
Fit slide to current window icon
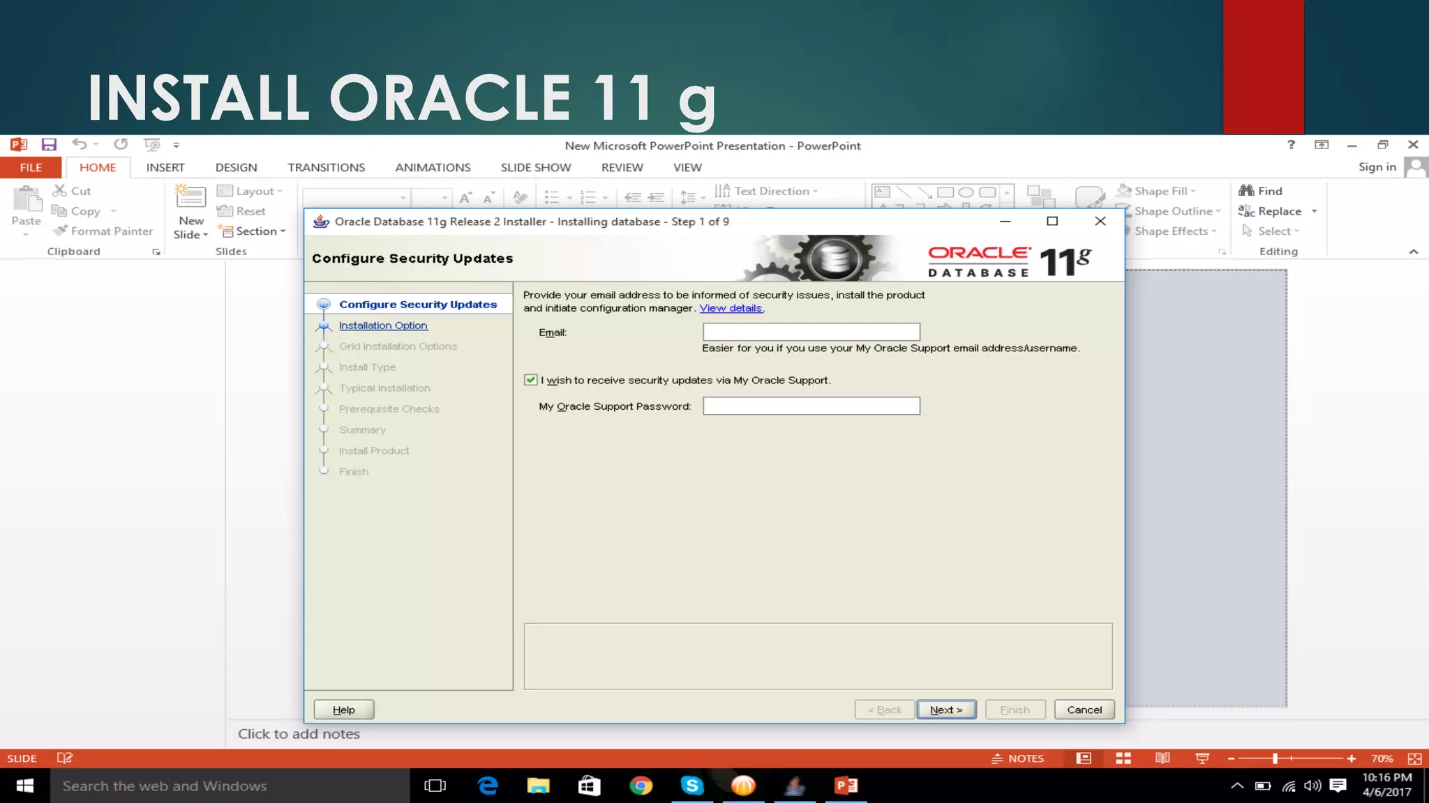tap(1414, 758)
